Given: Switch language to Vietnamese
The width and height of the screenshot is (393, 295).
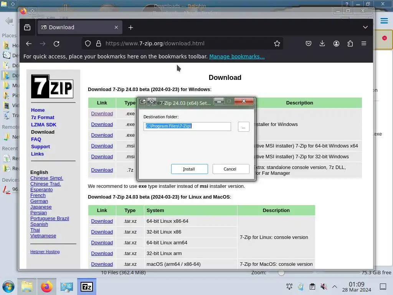Looking at the screenshot, I should (43, 236).
